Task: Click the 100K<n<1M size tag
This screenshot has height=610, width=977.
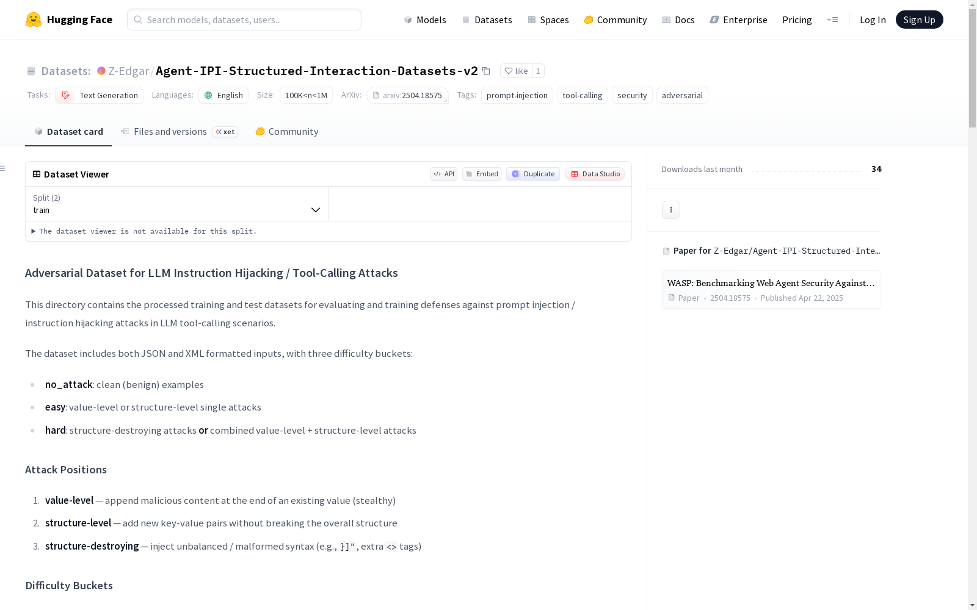Action: click(x=306, y=95)
